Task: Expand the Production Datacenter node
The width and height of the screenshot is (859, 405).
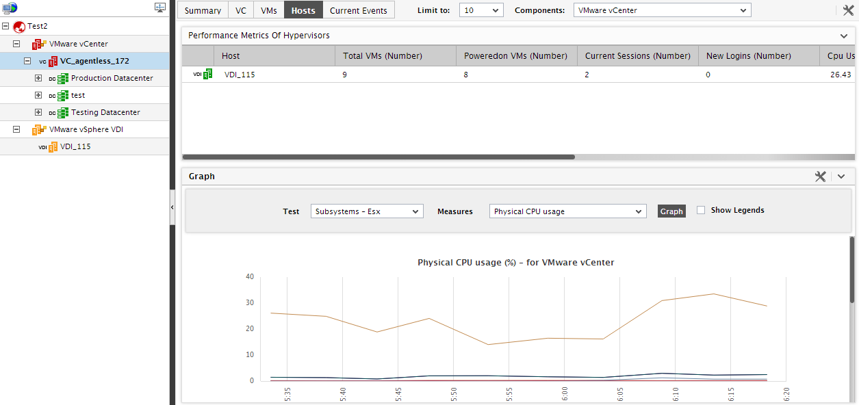Action: point(38,78)
